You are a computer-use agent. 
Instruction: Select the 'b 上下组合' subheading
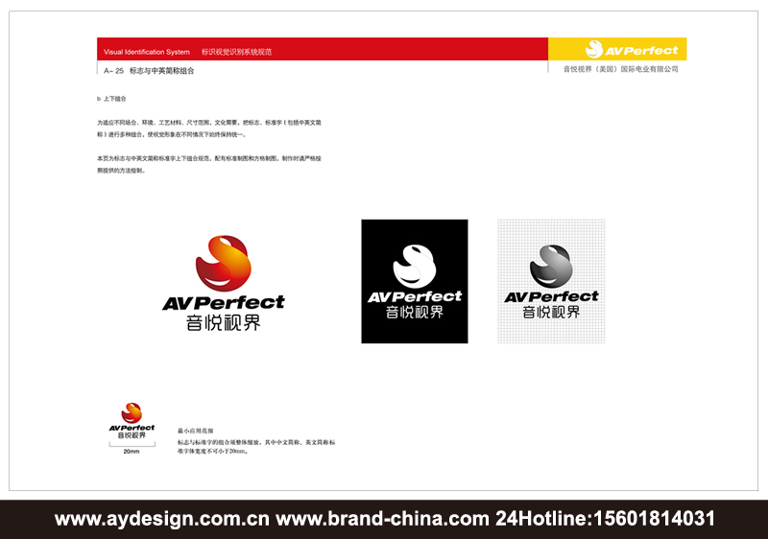click(111, 99)
